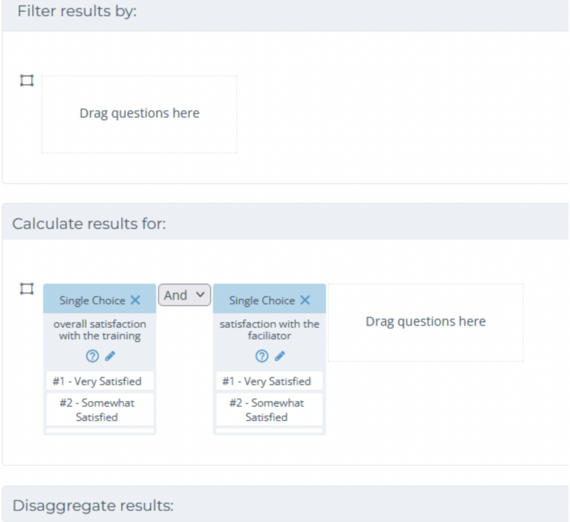Edit the satisfaction with the facilitator question

point(280,356)
